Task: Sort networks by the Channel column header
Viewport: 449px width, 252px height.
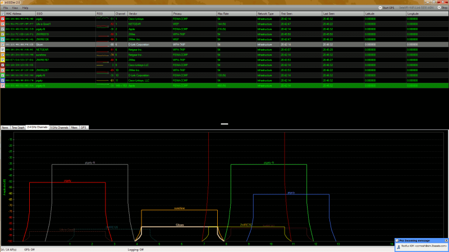Action: (x=121, y=13)
